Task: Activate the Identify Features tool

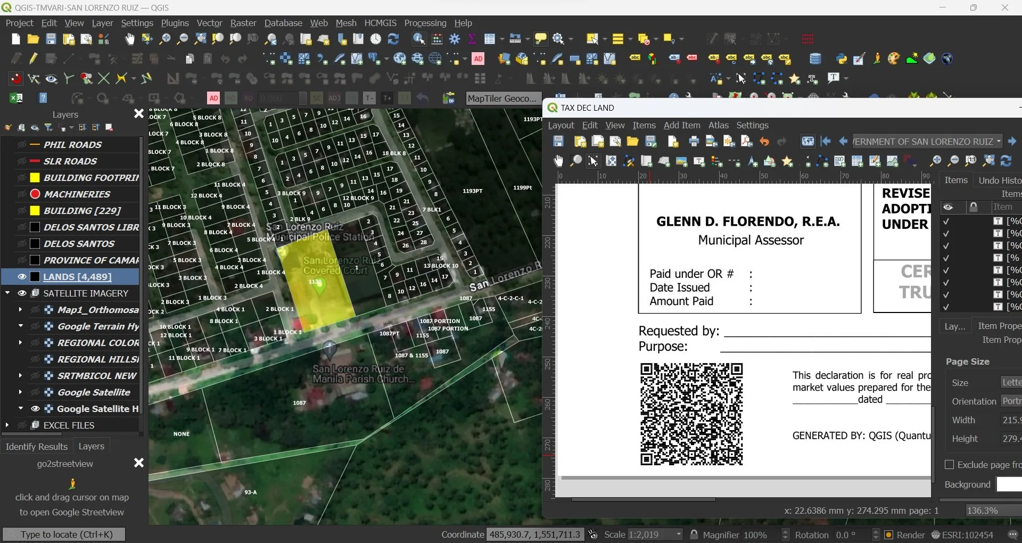Action: (x=419, y=39)
